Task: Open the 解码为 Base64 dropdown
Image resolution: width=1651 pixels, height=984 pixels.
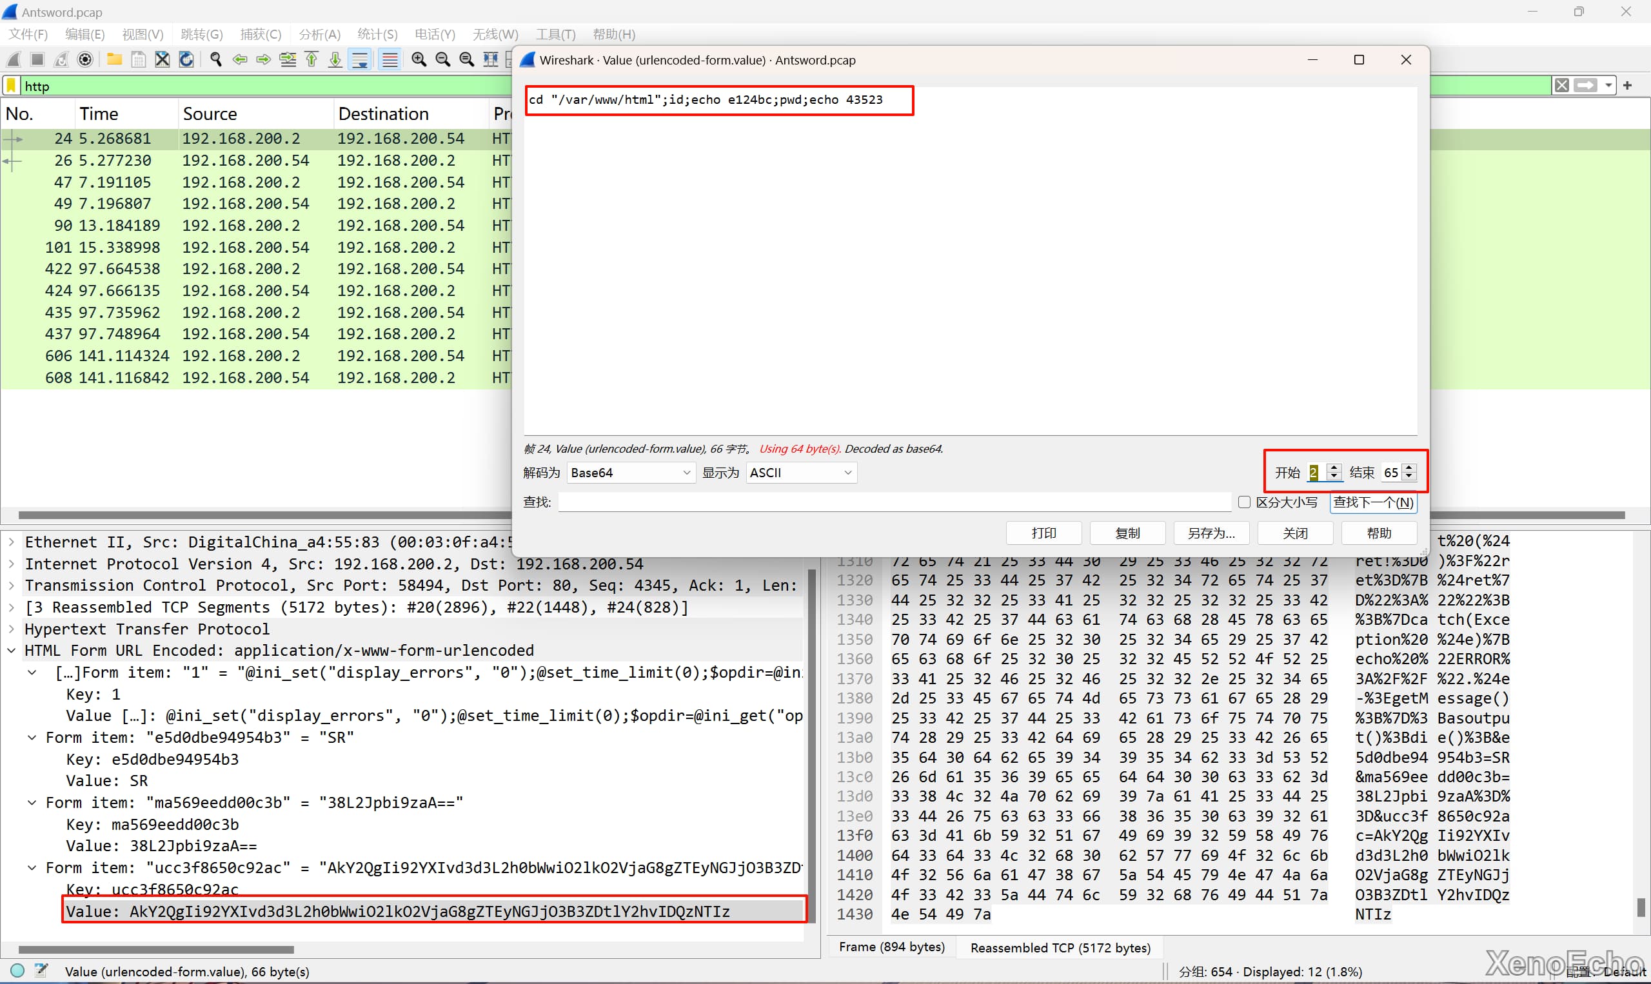Action: (x=630, y=473)
